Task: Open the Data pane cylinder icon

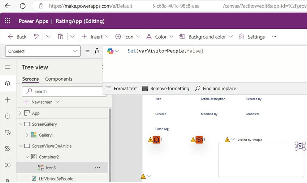Action: pyautogui.click(x=8, y=116)
